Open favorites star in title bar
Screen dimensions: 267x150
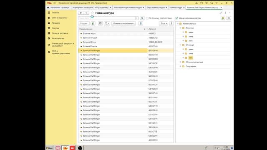(207, 3)
